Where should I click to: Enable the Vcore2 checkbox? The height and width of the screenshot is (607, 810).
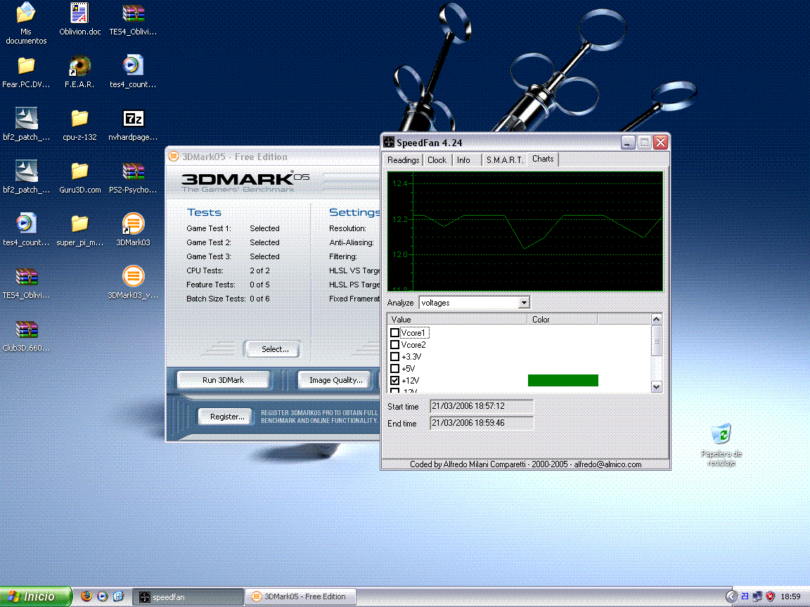click(x=394, y=345)
